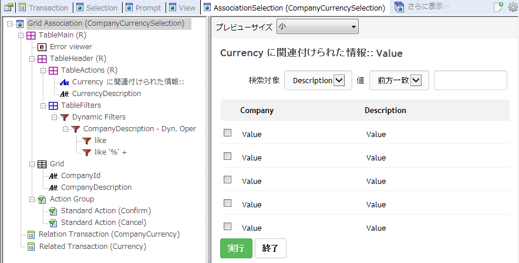Open the 前方一致 match type dropdown

(416, 81)
